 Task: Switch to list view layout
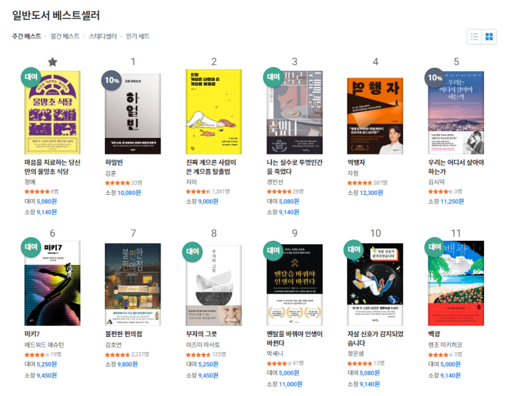pyautogui.click(x=474, y=37)
